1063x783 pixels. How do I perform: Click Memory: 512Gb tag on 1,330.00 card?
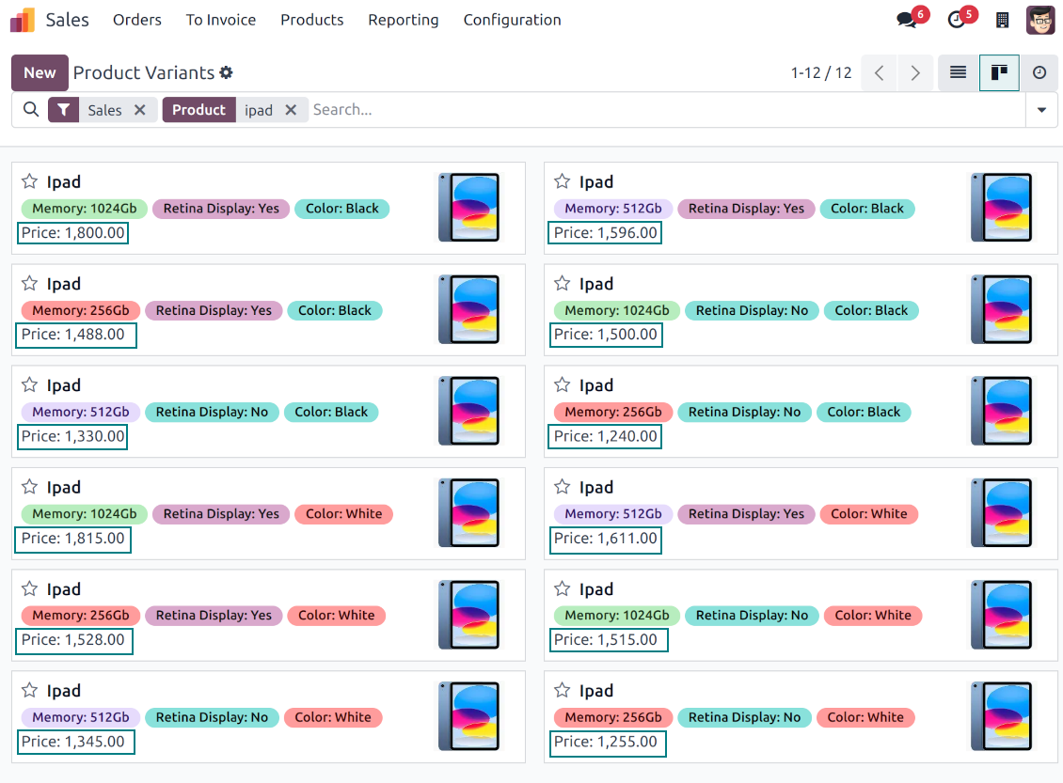coord(81,412)
